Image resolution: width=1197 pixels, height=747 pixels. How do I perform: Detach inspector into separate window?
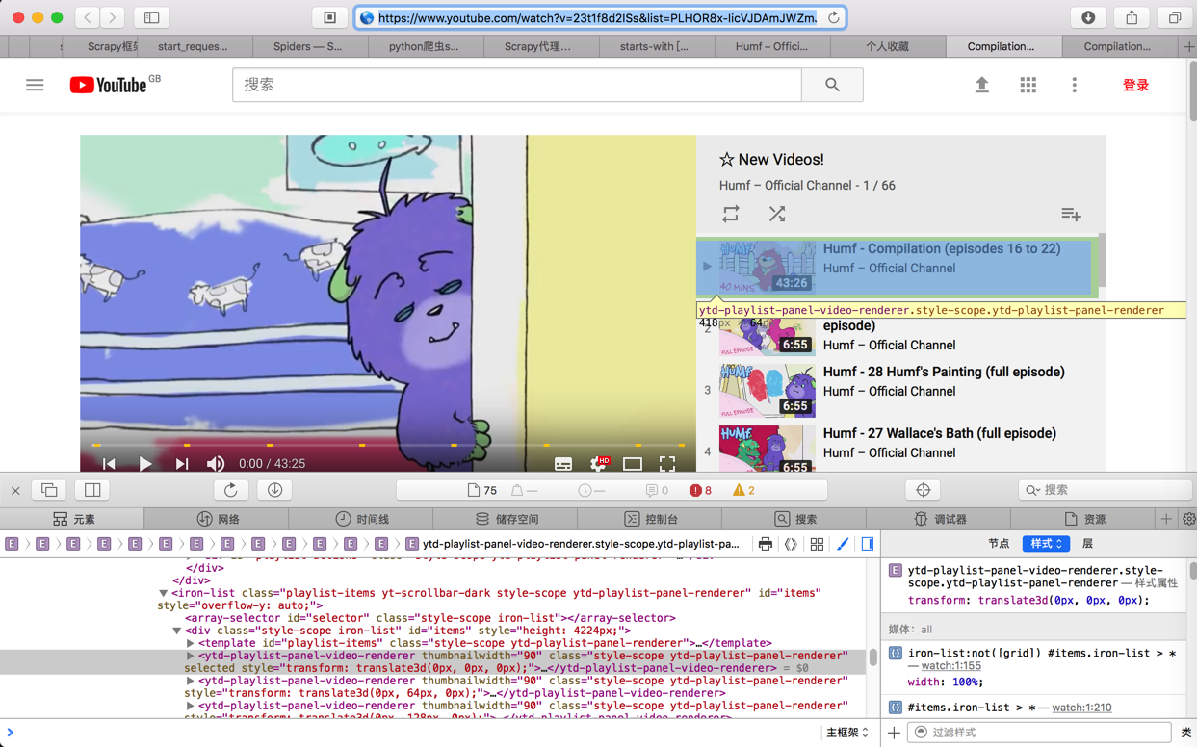49,490
